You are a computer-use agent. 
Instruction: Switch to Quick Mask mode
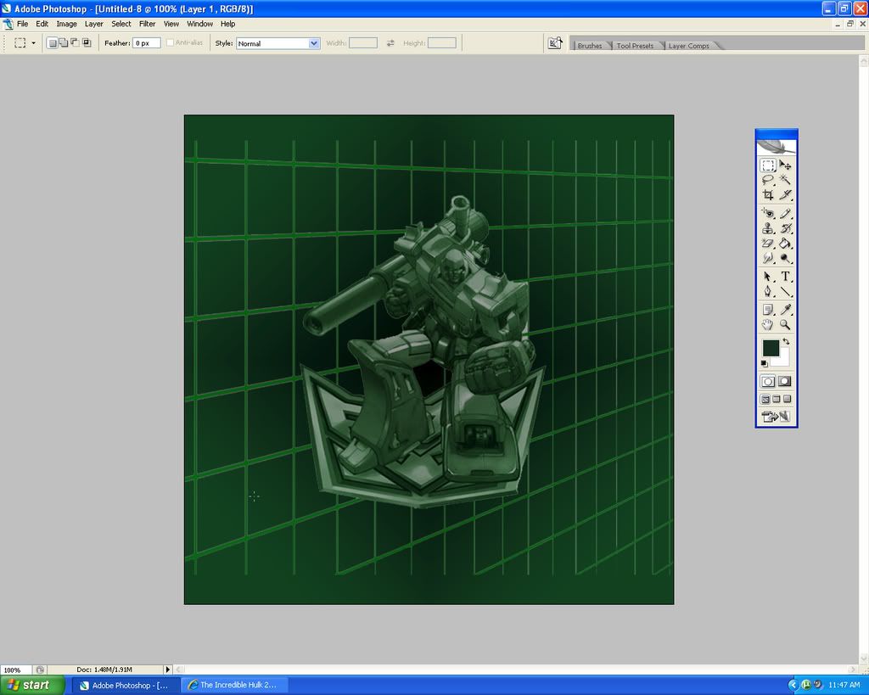tap(785, 382)
